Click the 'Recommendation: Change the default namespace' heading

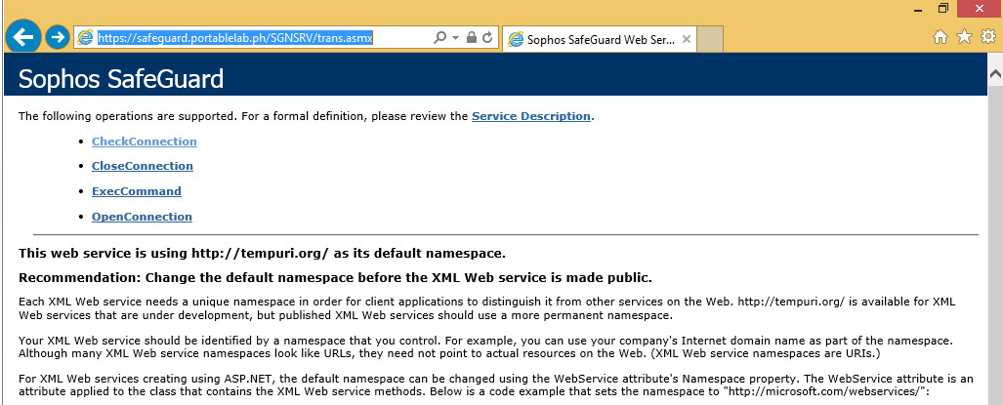point(335,278)
